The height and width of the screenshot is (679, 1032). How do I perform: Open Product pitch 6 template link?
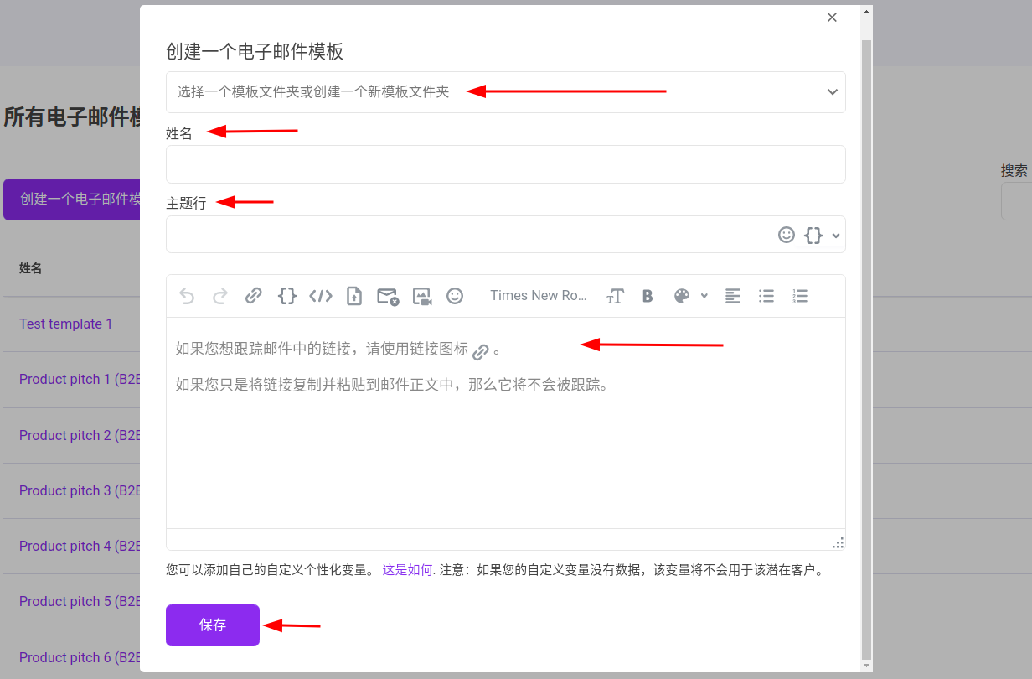[x=80, y=658]
